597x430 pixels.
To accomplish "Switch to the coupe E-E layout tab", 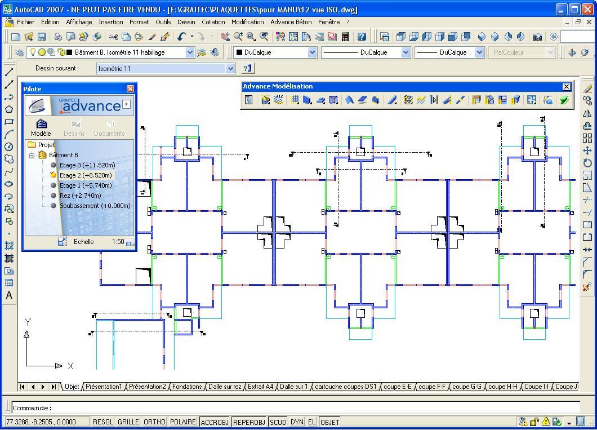I will coord(398,387).
